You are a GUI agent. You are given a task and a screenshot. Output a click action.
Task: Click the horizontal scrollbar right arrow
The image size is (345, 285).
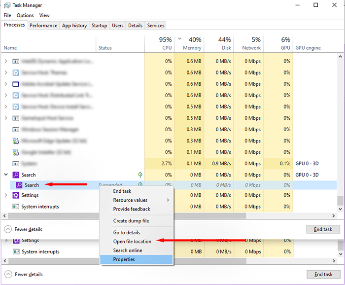pos(334,215)
